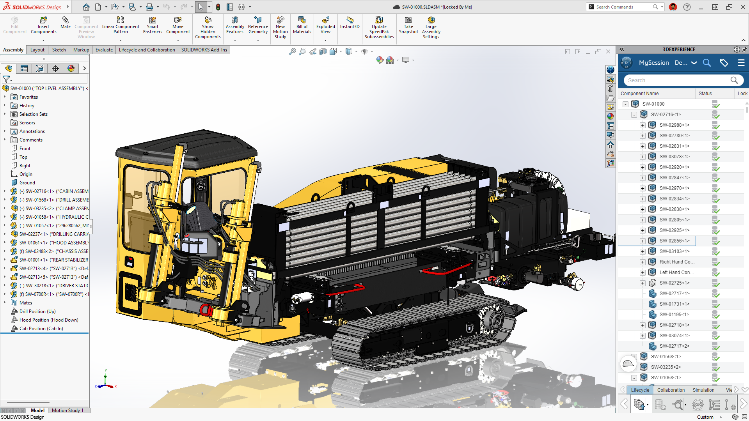Switch to the Evaluate tab

coord(104,50)
